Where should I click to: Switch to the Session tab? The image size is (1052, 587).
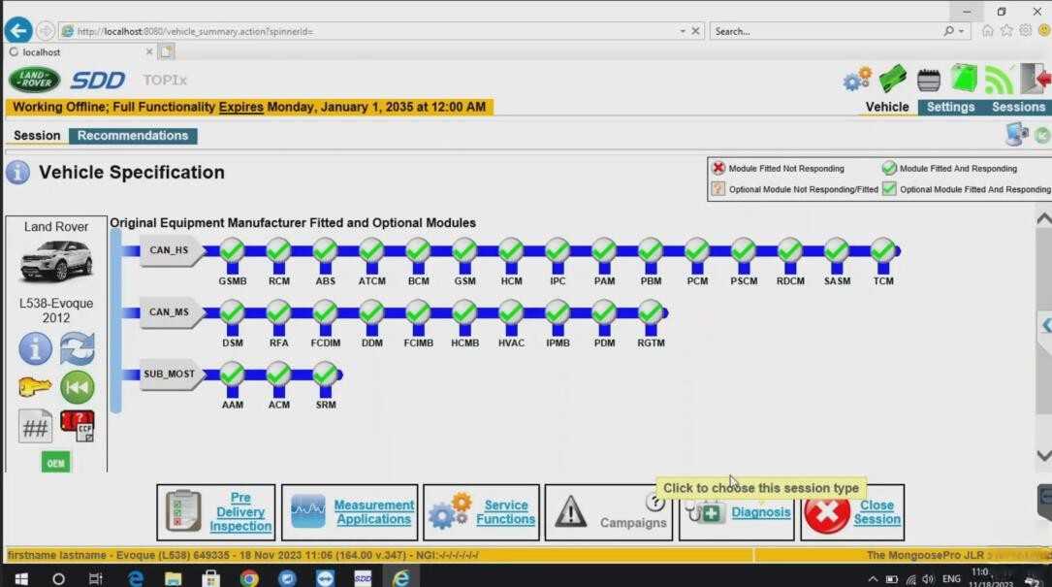click(x=37, y=136)
